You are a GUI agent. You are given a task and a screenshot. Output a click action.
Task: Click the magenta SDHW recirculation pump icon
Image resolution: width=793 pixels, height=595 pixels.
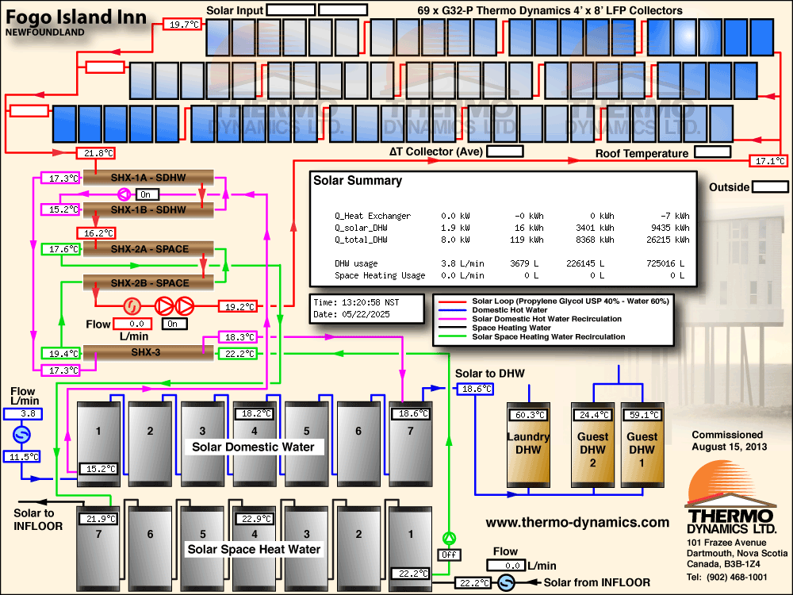click(x=124, y=194)
